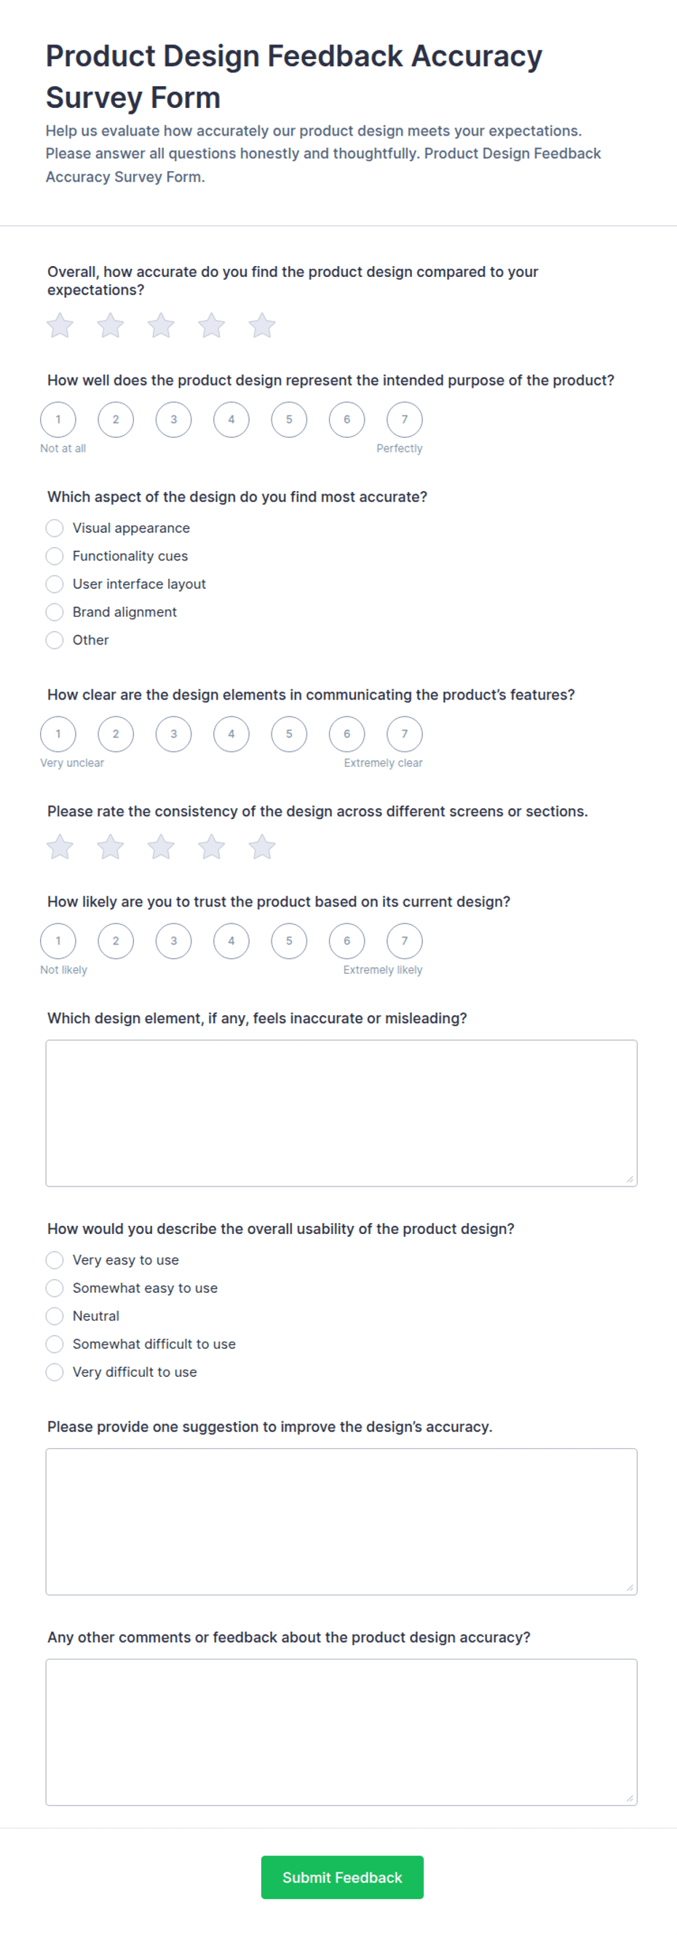Select 1 Not at all for intended purpose
Viewport: 677px width, 1935px height.
click(x=58, y=419)
